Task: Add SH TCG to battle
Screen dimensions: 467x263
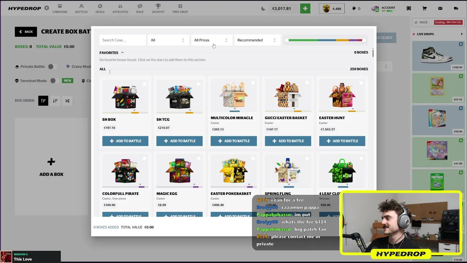Action: [x=179, y=141]
